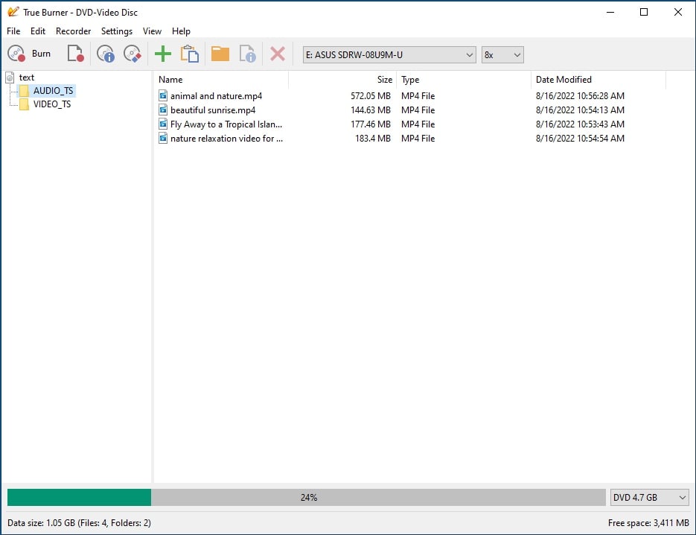Click the new folder icon
The width and height of the screenshot is (696, 535).
220,54
